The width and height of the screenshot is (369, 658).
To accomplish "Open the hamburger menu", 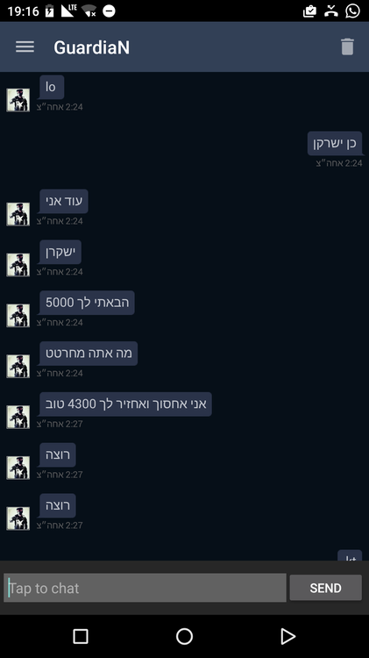I will click(25, 46).
